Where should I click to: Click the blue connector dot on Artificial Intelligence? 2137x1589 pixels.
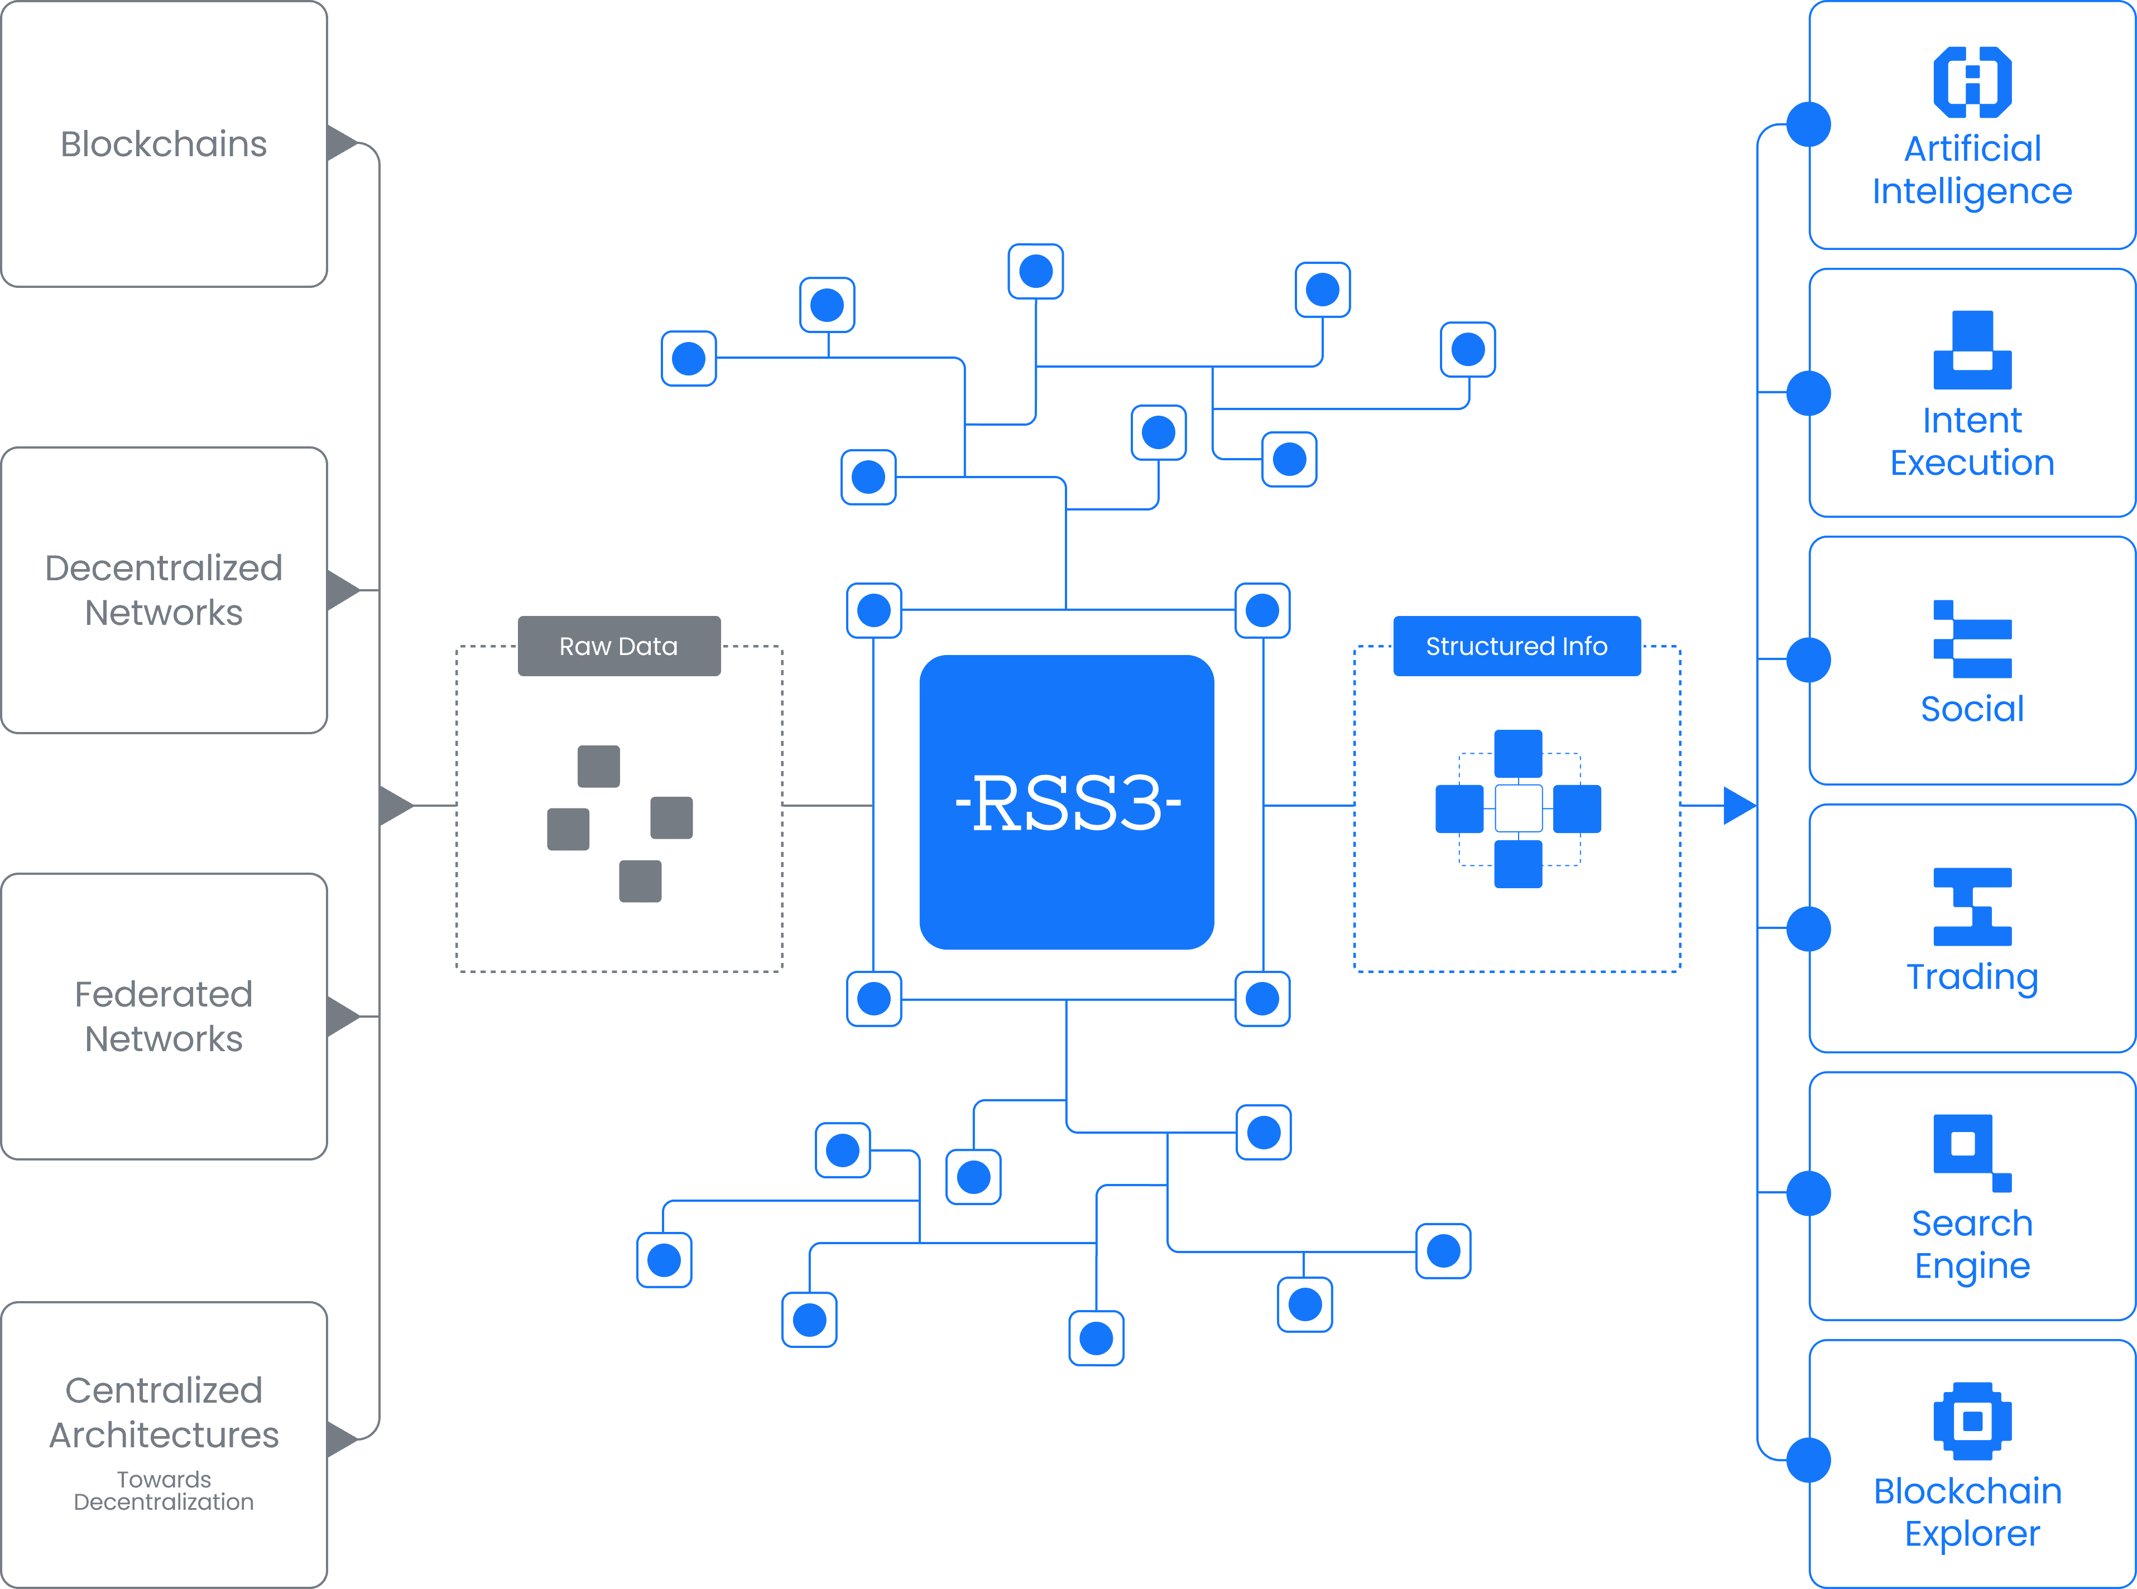coord(1809,124)
